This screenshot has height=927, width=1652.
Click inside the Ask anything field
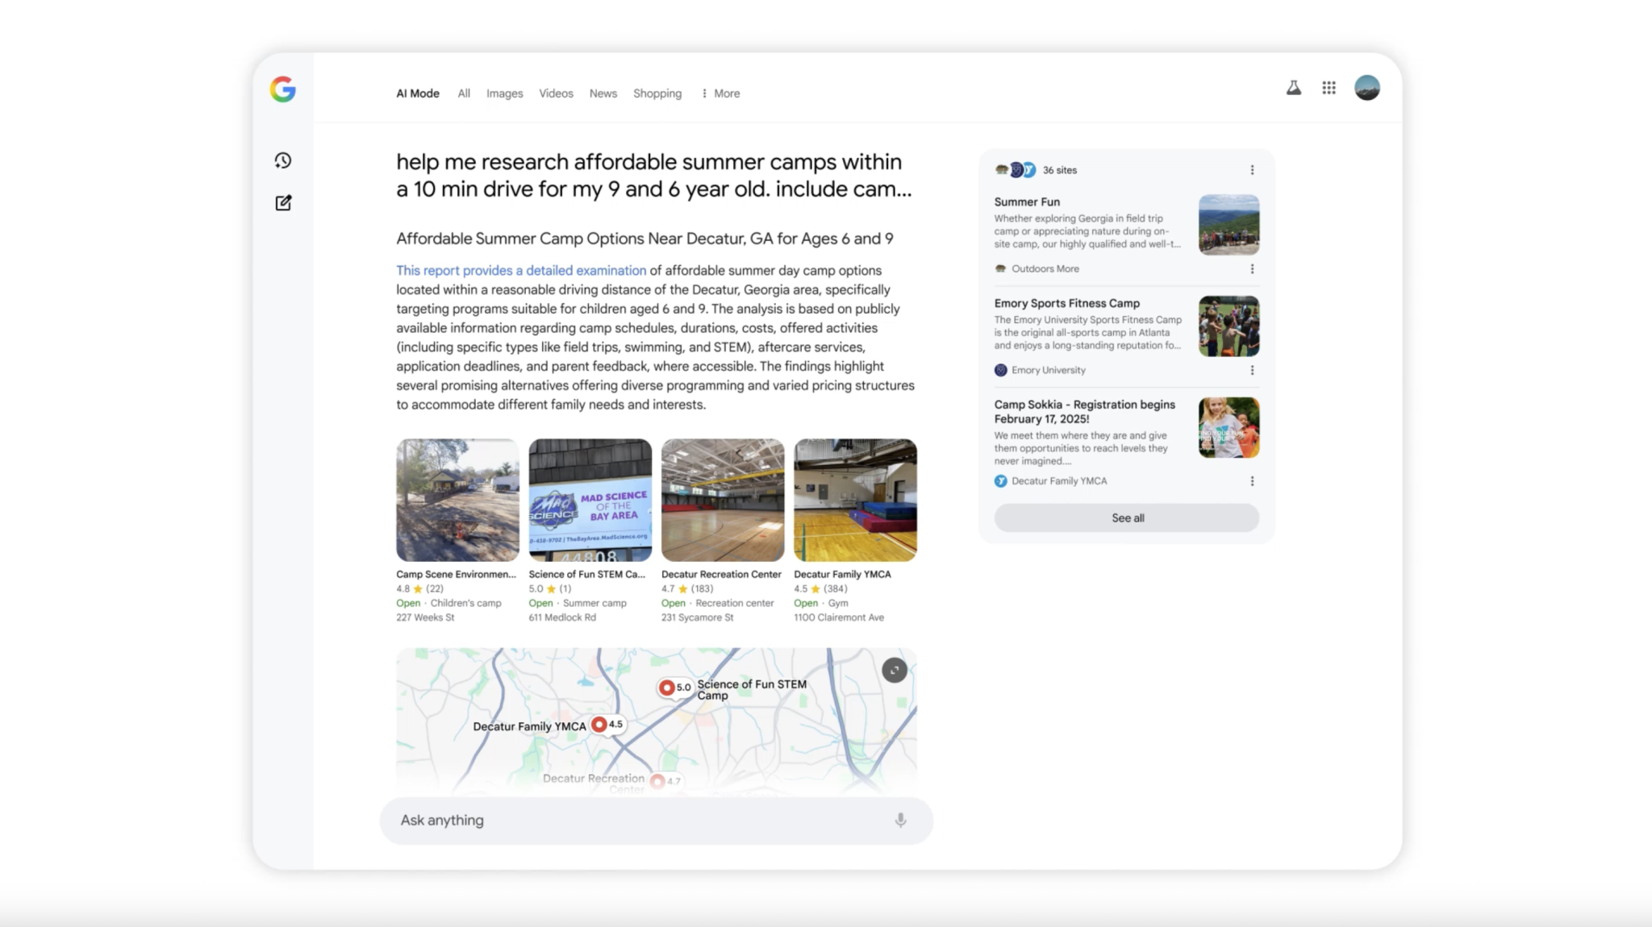[565, 820]
